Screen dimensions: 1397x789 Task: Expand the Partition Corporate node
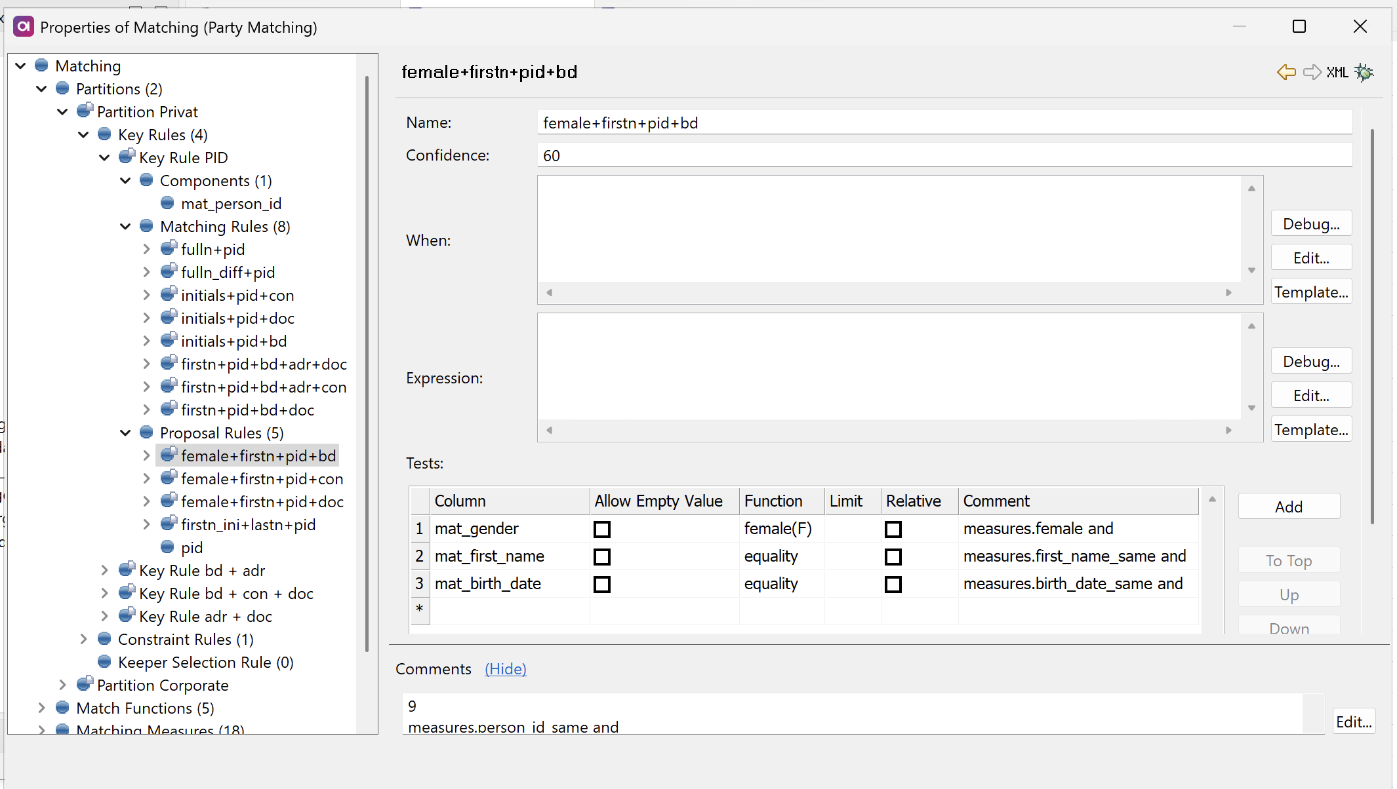tap(62, 685)
